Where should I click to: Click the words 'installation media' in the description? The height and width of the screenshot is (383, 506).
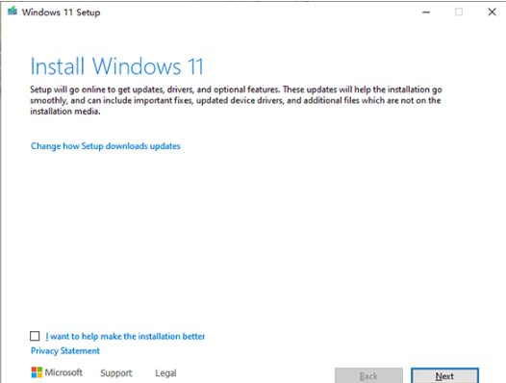64,112
